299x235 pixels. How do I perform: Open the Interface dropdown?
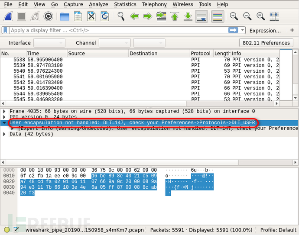(x=49, y=43)
